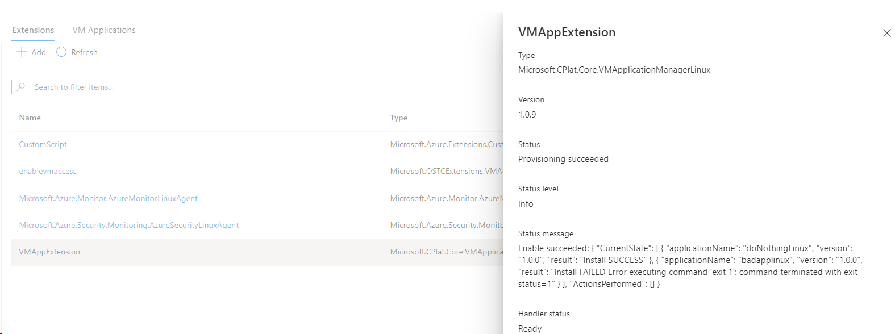Click the circular Refresh icon

click(61, 52)
